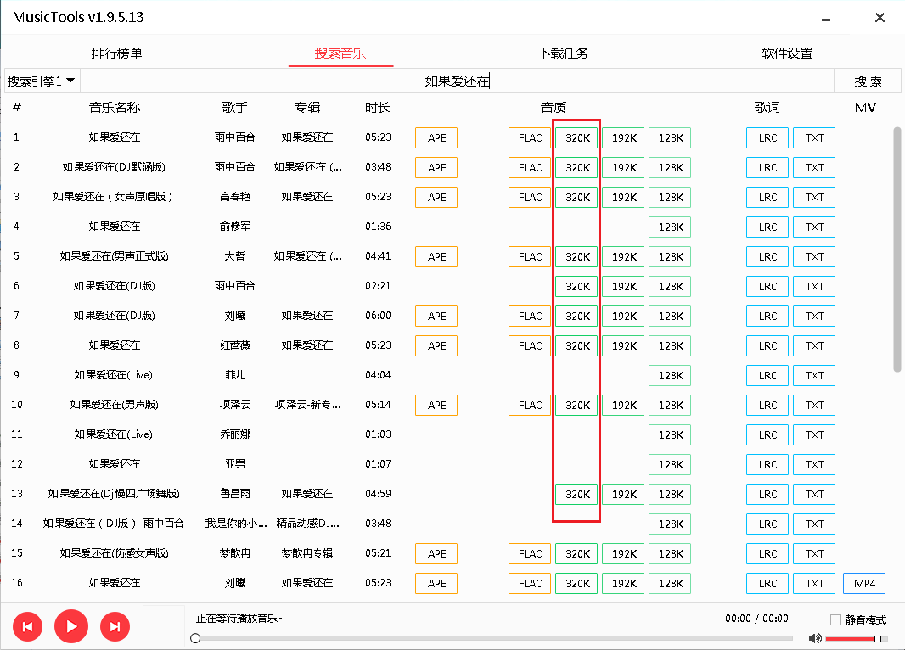Minimize the MusicTools window
Image resolution: width=905 pixels, height=650 pixels.
pyautogui.click(x=826, y=19)
